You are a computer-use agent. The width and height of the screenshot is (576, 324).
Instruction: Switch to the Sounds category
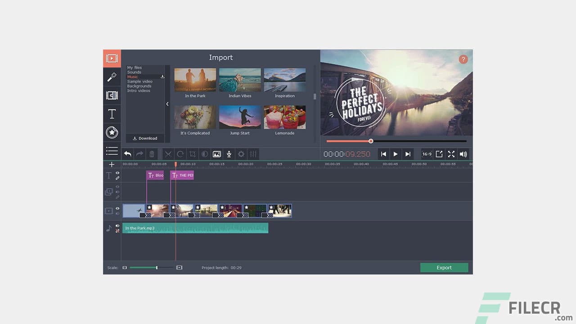[x=134, y=72]
